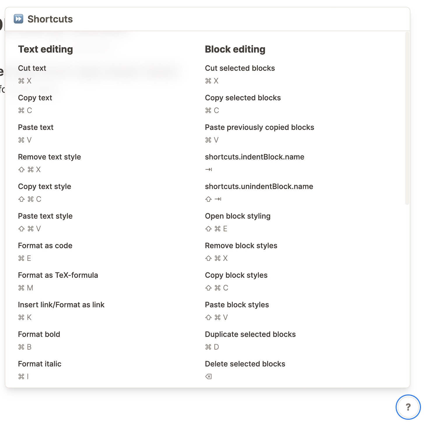425x424 pixels.
Task: Click the ⌘ K shortcut keys
Action: pyautogui.click(x=25, y=318)
